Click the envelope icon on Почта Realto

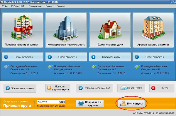(123, 88)
